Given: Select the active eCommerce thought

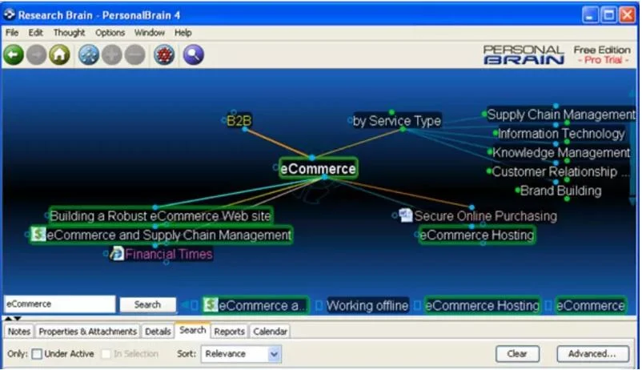Looking at the screenshot, I should click(x=318, y=168).
